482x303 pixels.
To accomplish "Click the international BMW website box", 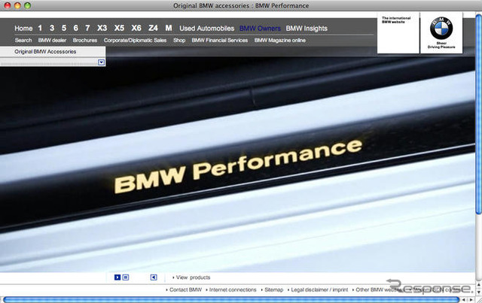I will (398, 33).
